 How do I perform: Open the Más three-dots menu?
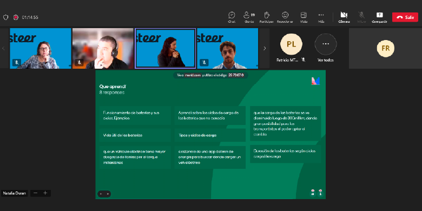pos(321,17)
